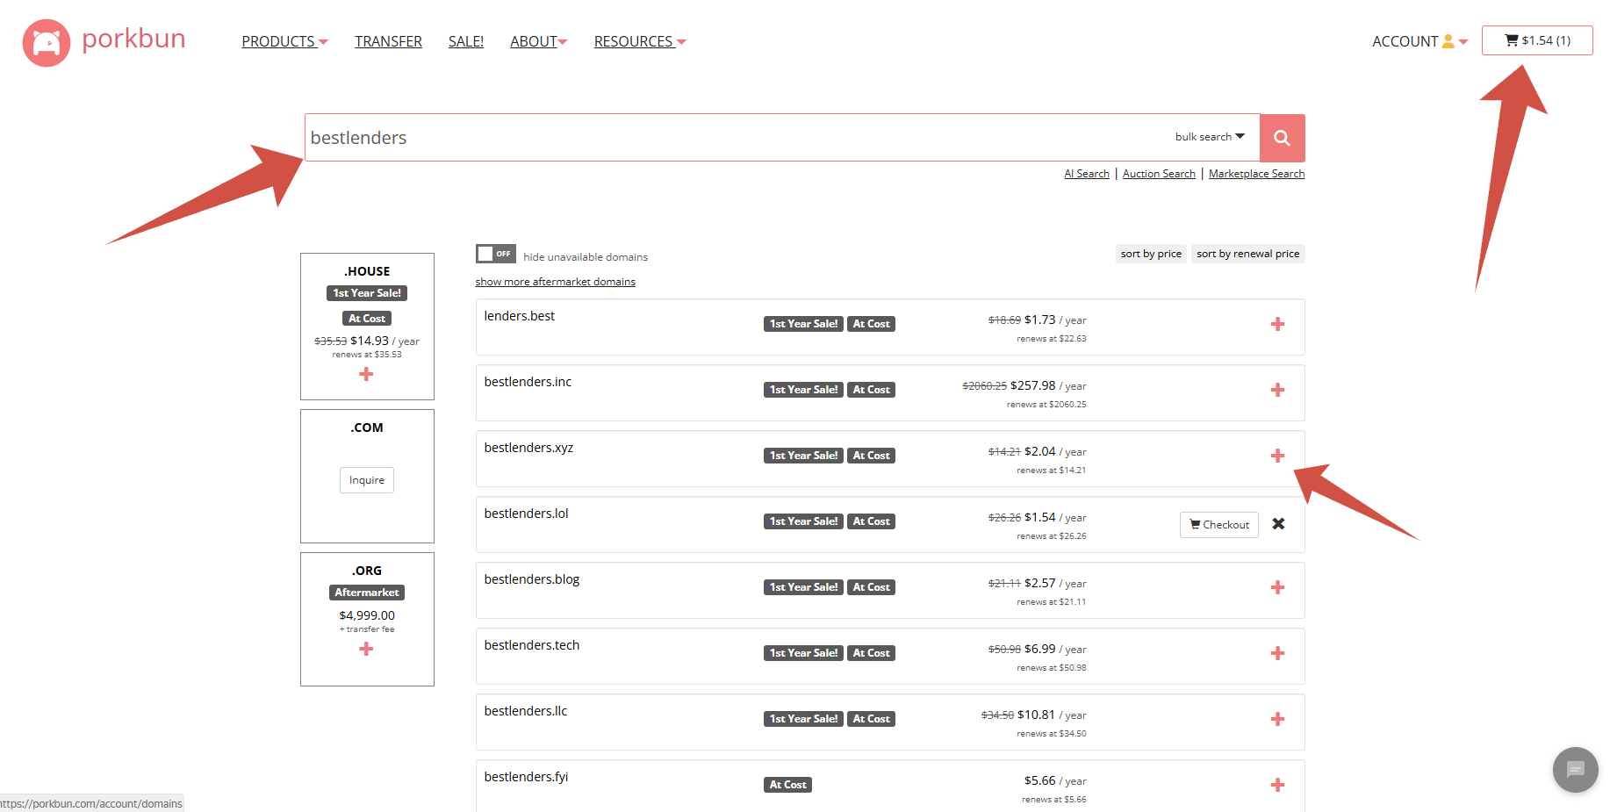The image size is (1610, 812).
Task: Sort results by price
Action: 1151,254
